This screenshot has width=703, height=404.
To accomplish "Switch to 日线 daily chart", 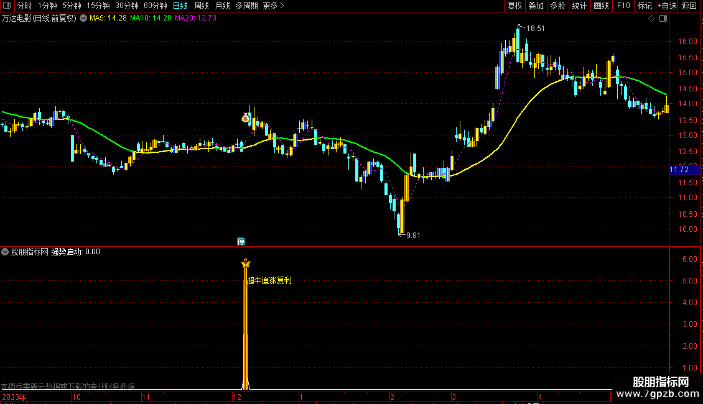I will [x=180, y=6].
